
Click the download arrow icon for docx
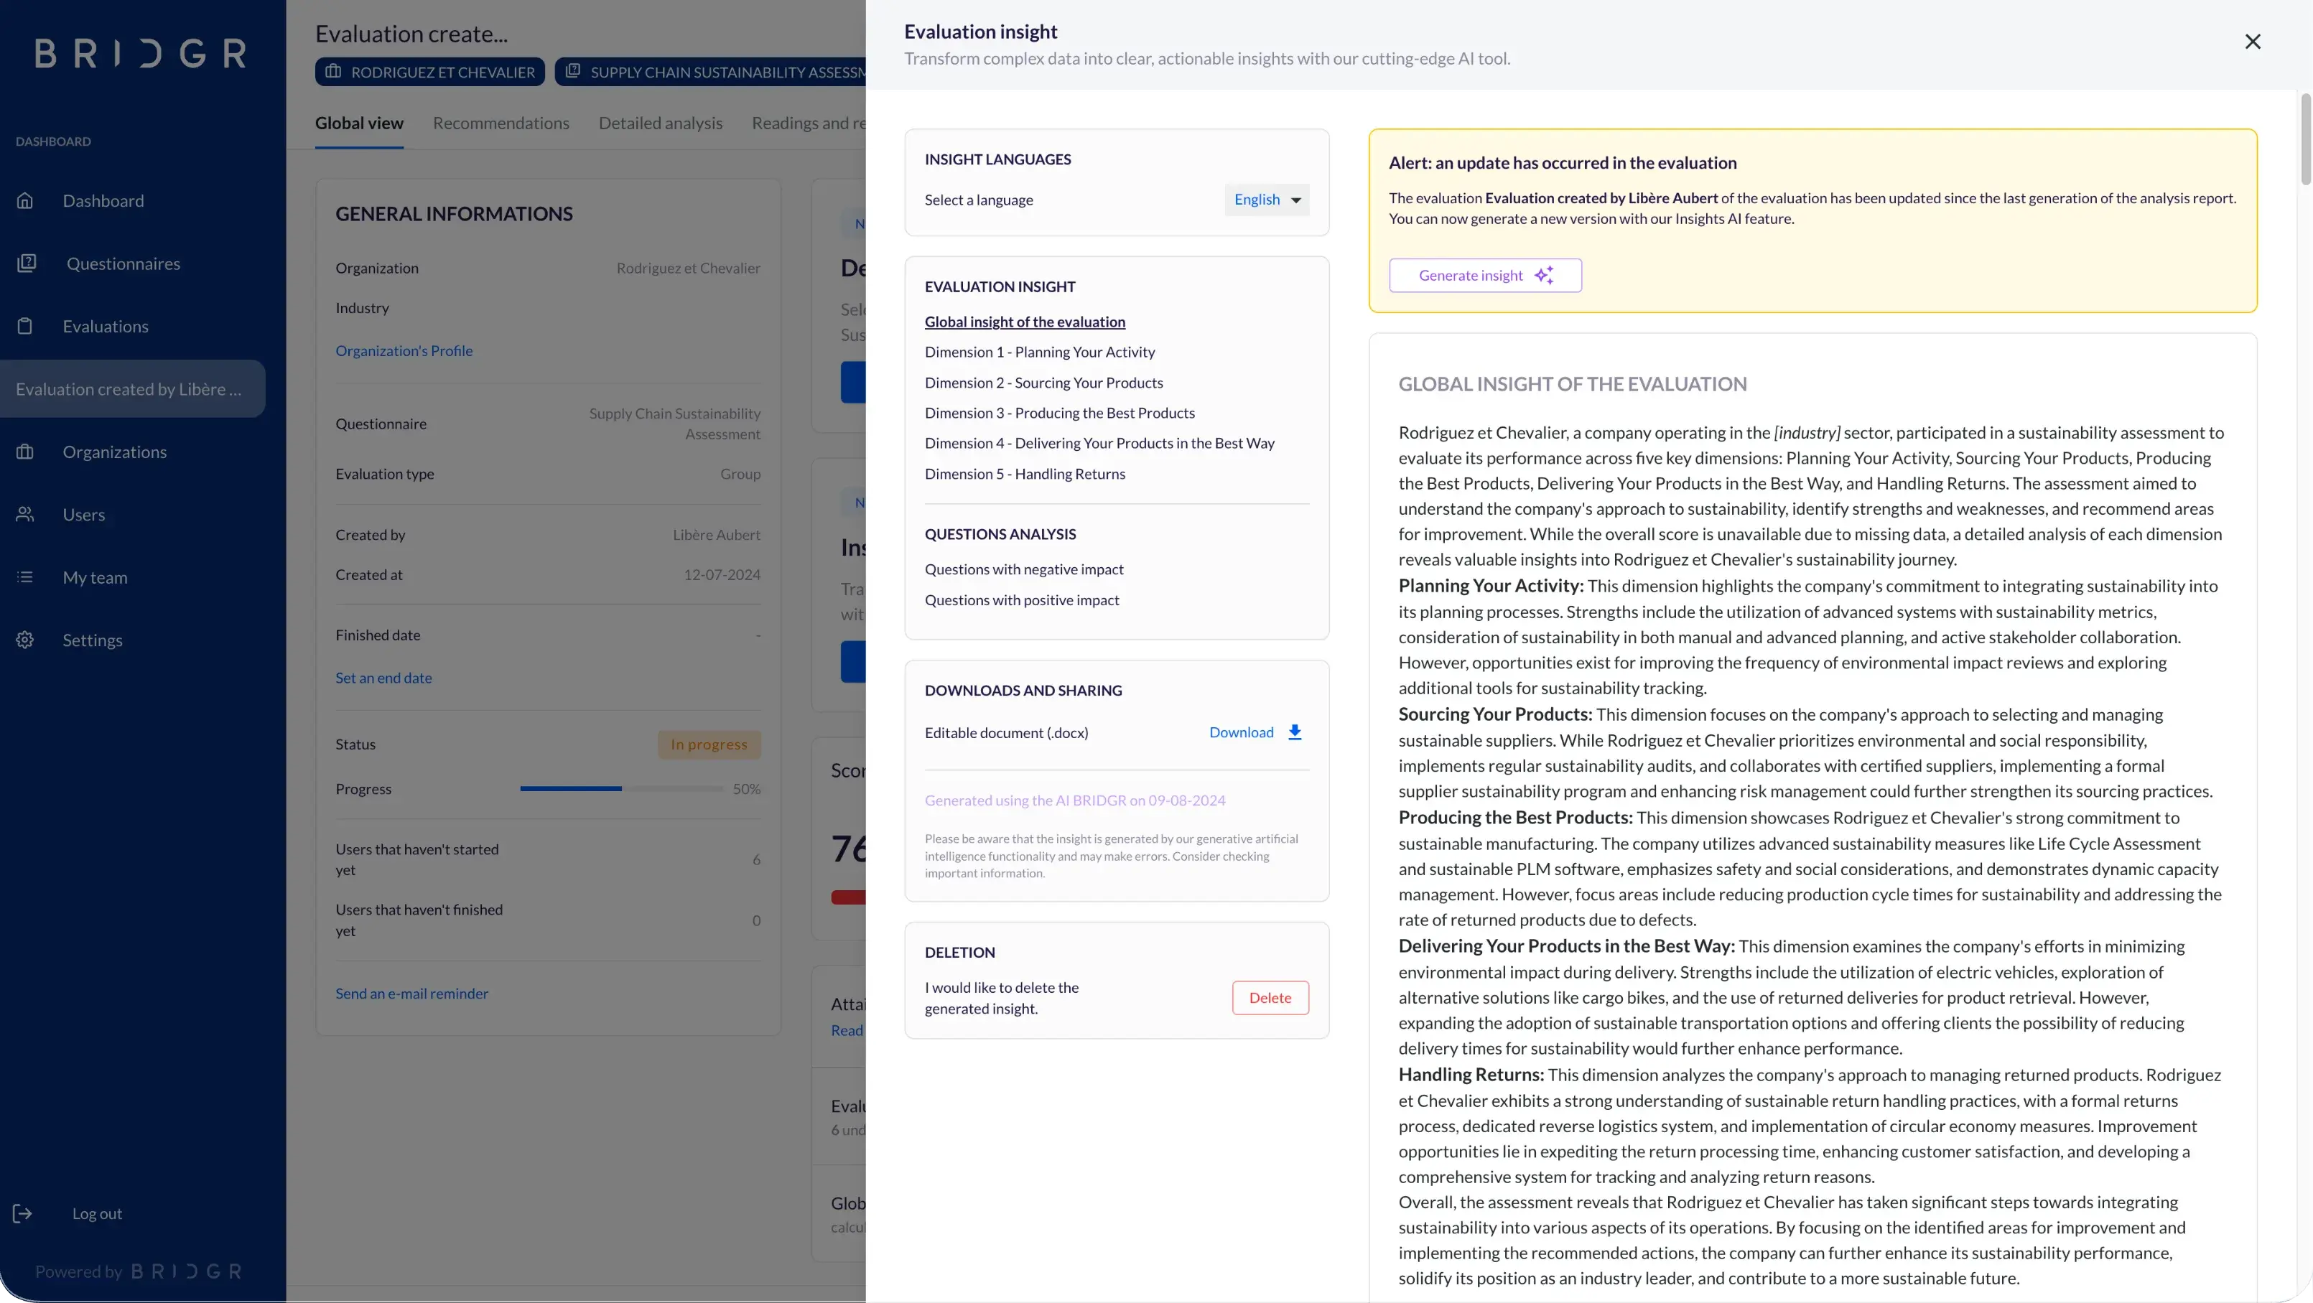tap(1295, 732)
